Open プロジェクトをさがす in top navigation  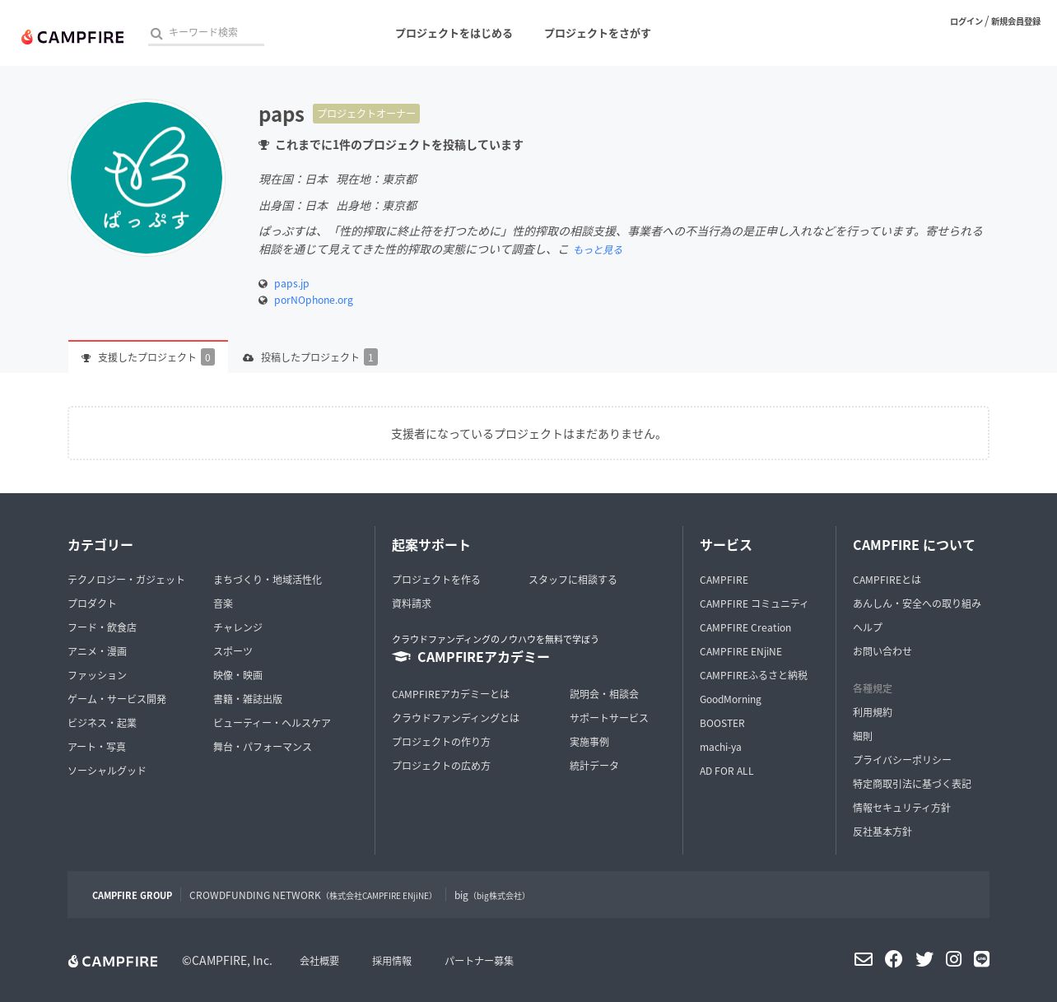(597, 34)
